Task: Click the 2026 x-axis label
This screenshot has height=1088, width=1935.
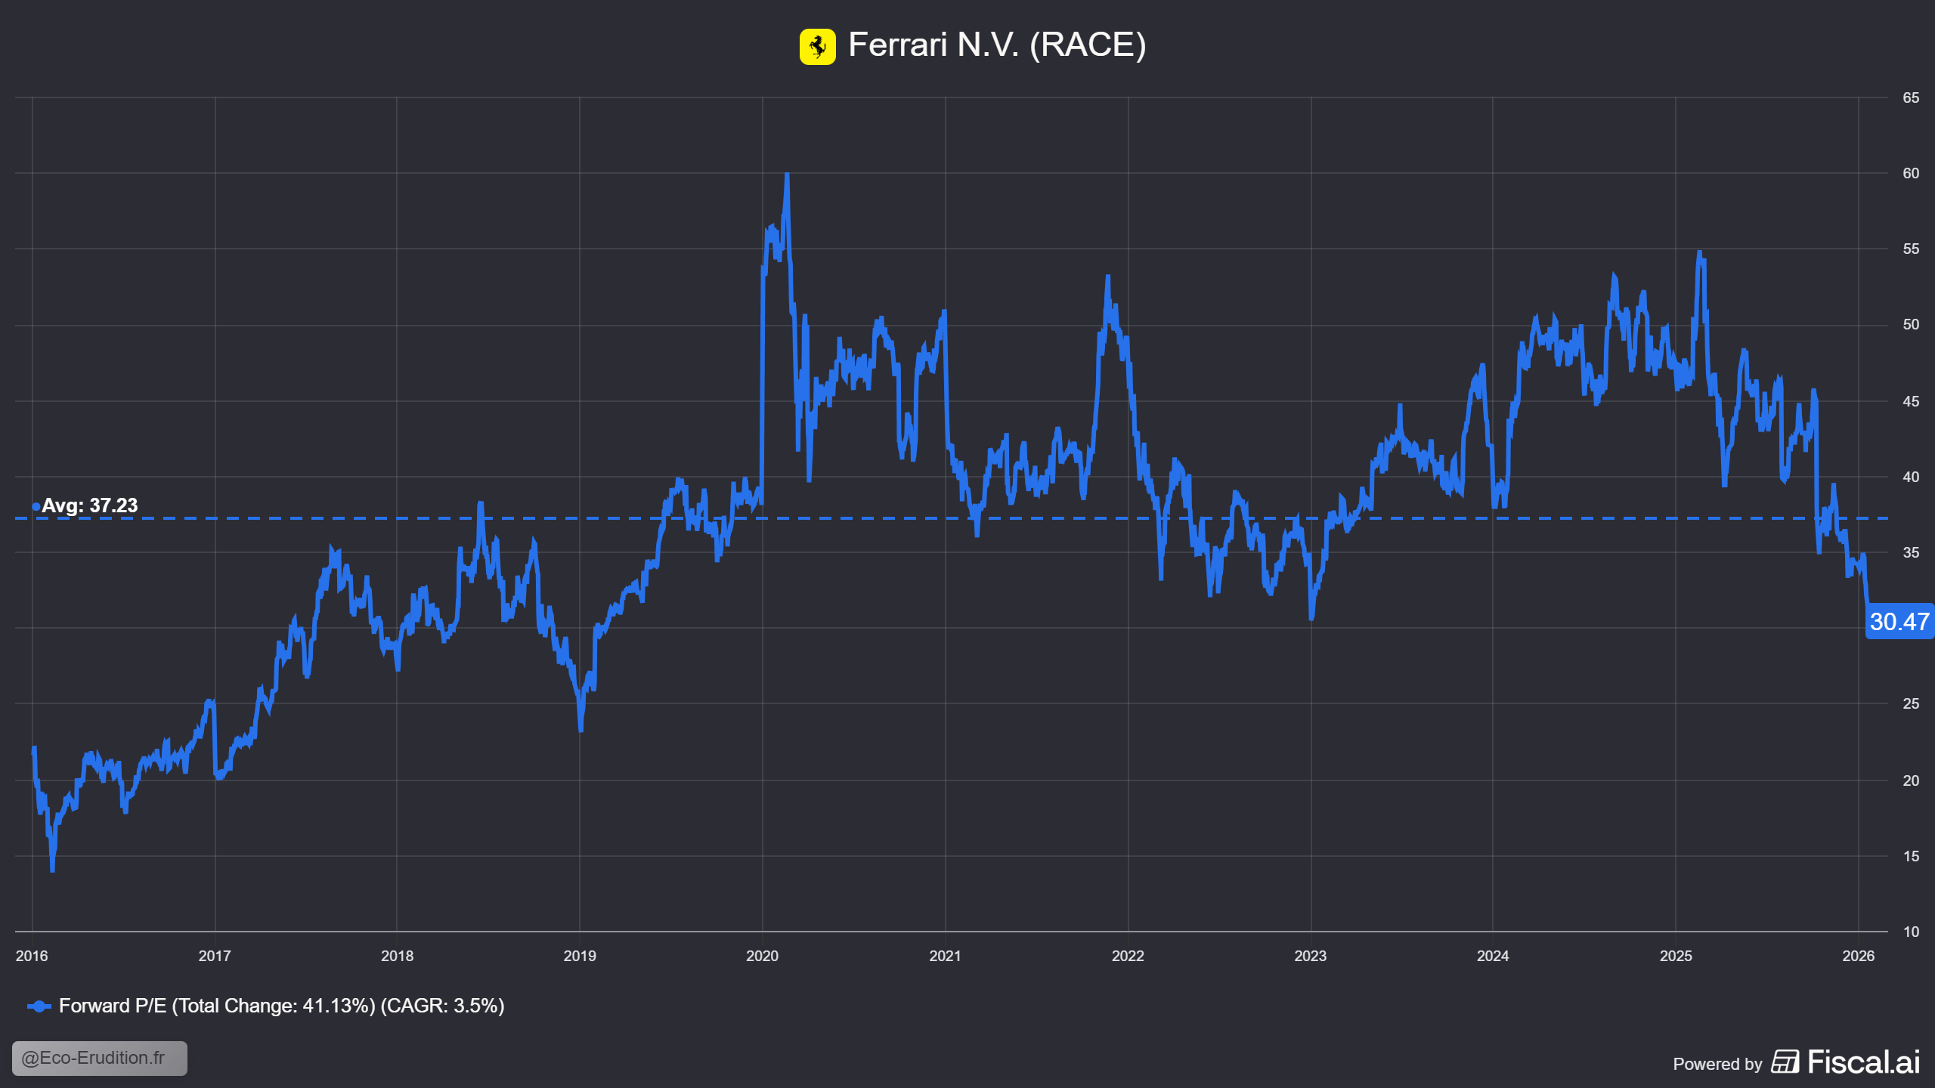Action: click(x=1859, y=956)
